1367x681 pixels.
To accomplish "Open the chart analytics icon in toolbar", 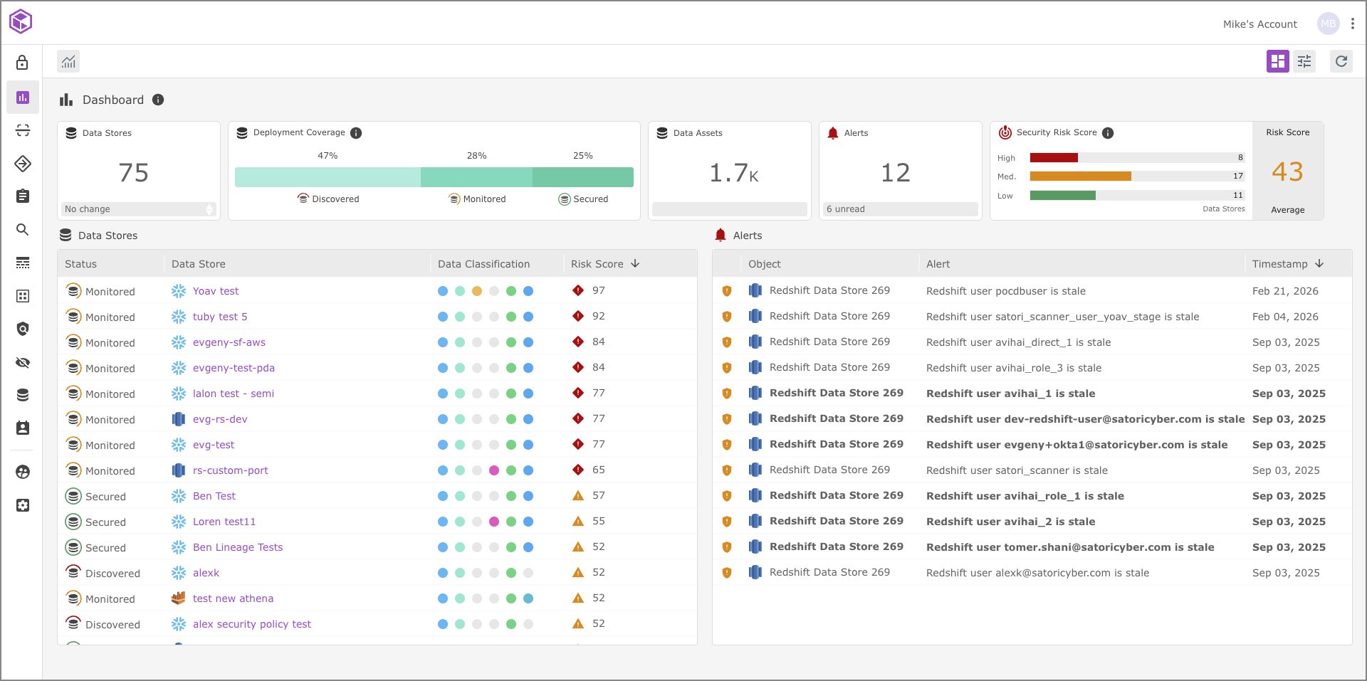I will click(68, 61).
